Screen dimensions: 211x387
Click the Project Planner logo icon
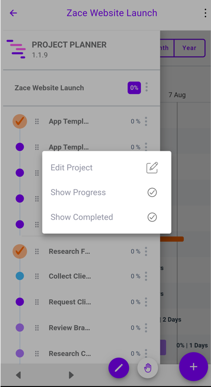16,49
